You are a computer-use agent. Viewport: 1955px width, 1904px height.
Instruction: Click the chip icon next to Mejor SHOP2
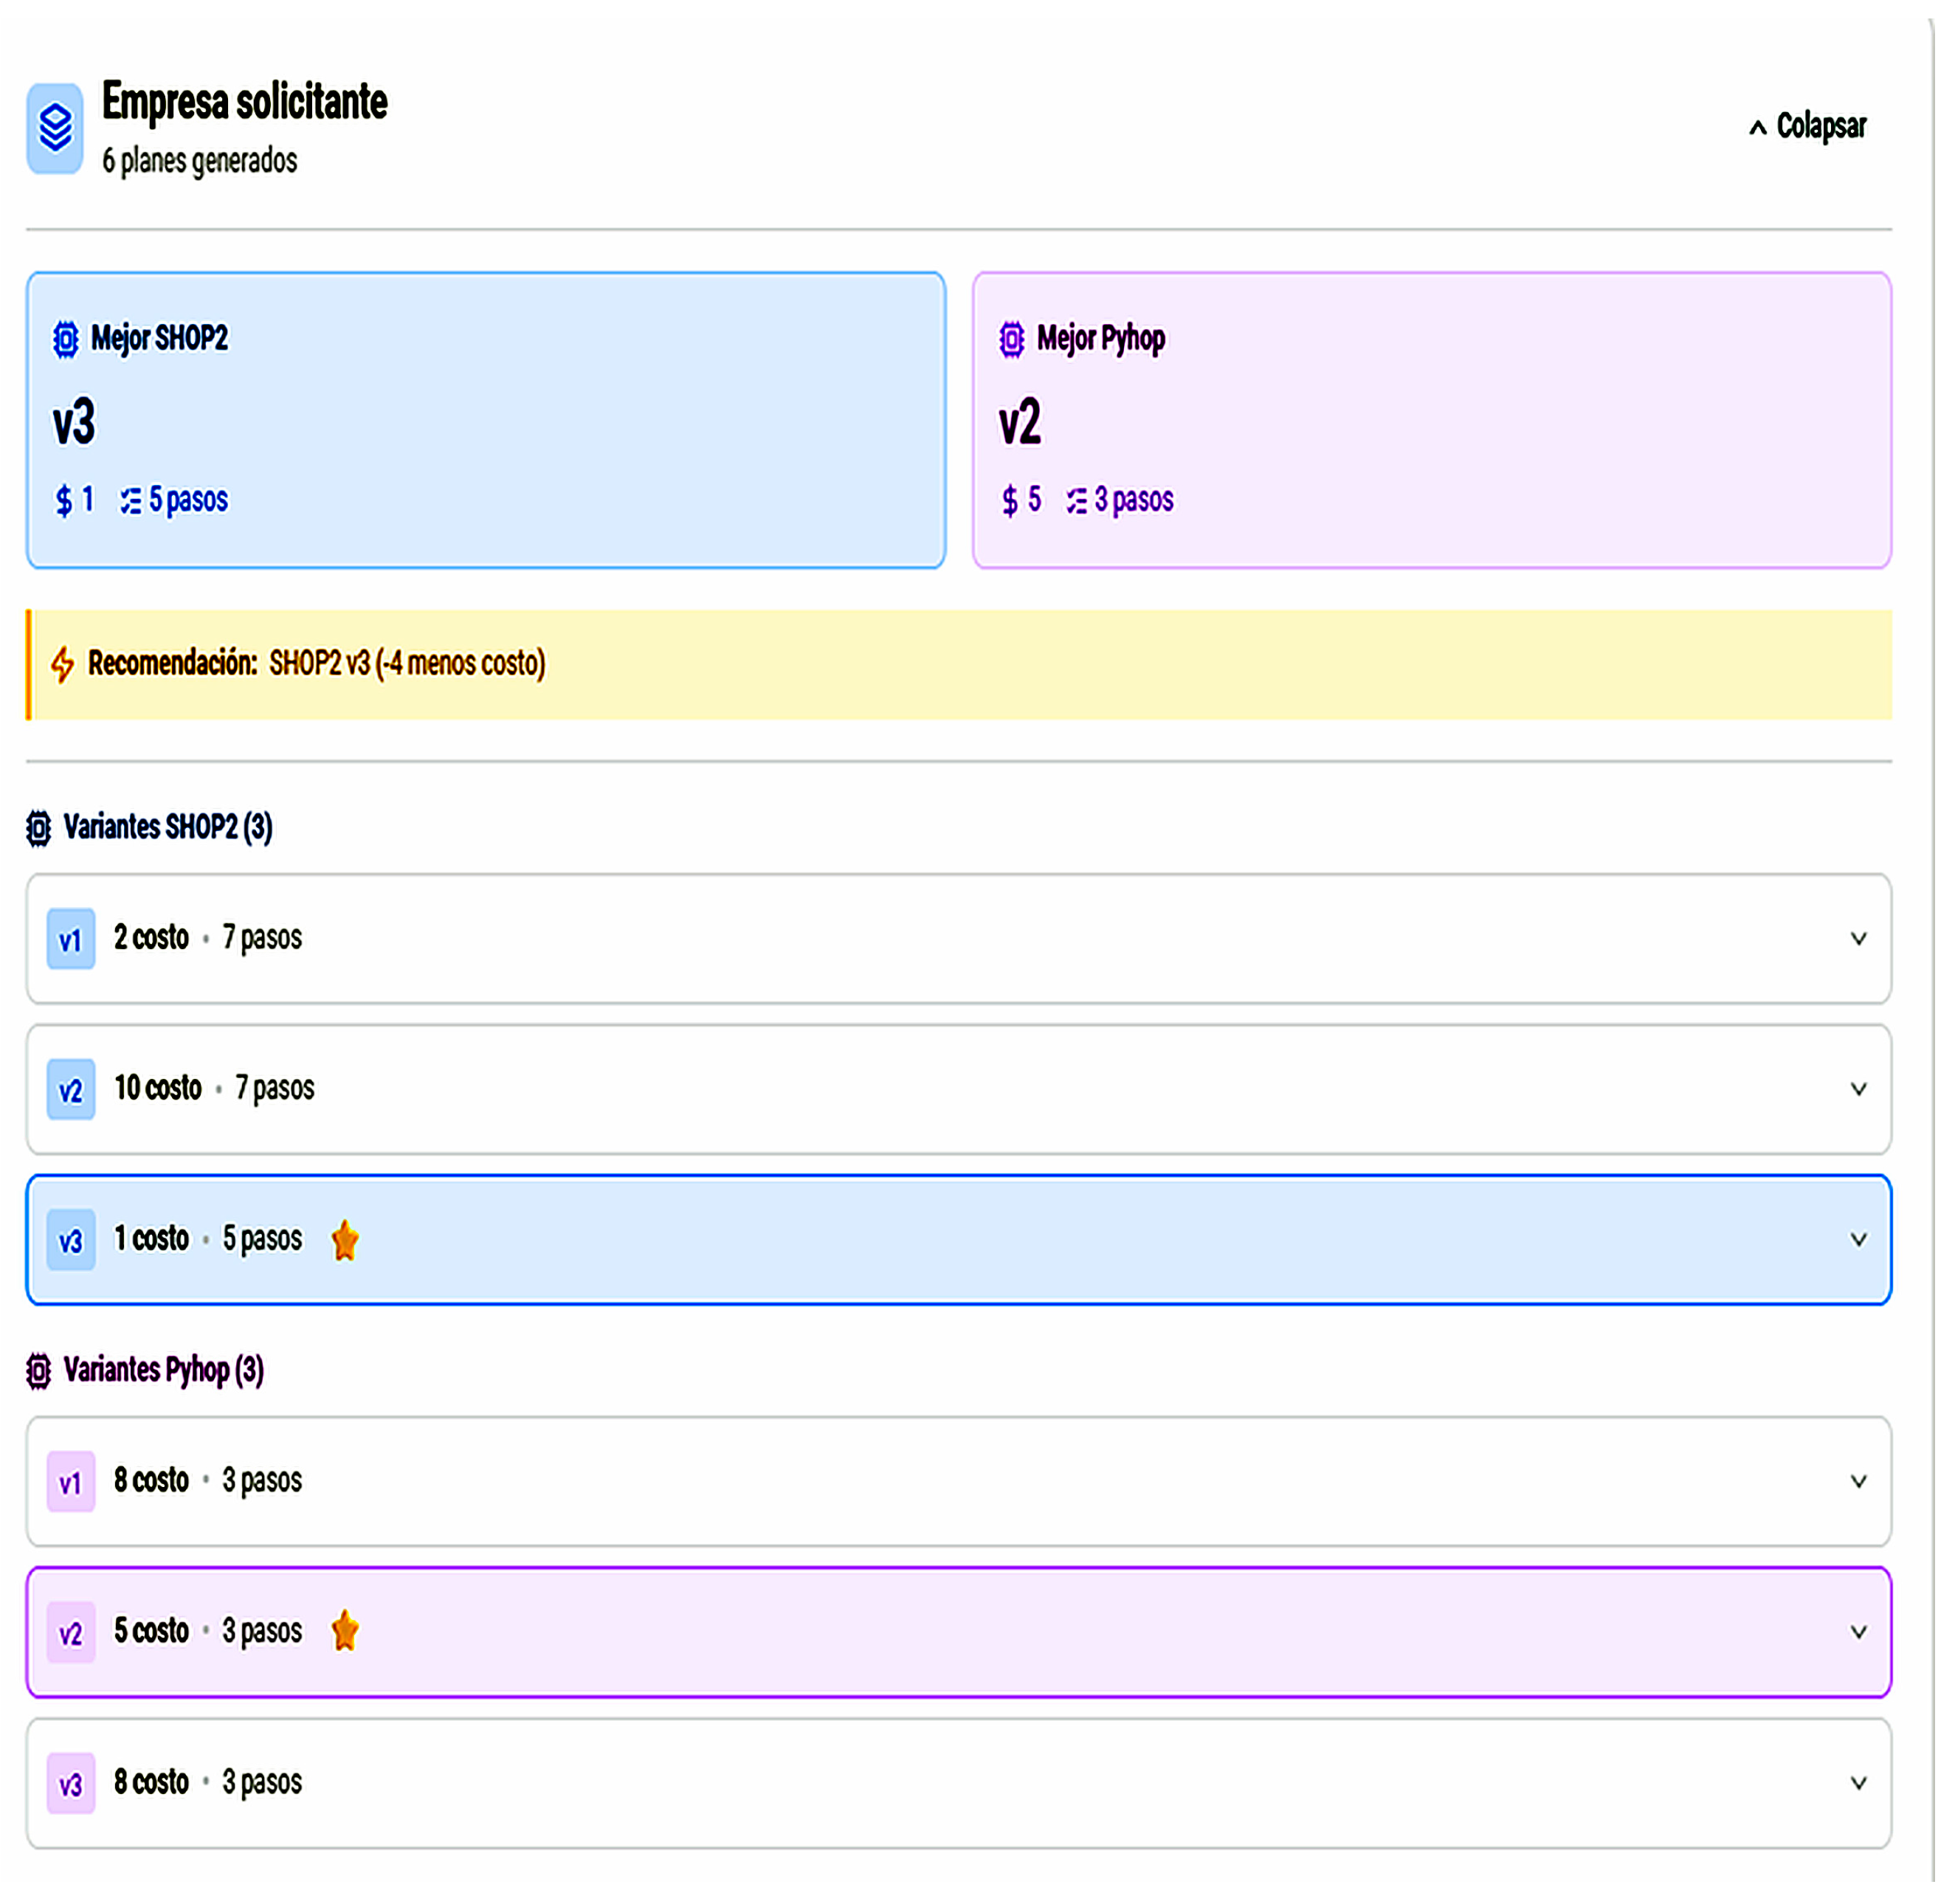tap(66, 339)
